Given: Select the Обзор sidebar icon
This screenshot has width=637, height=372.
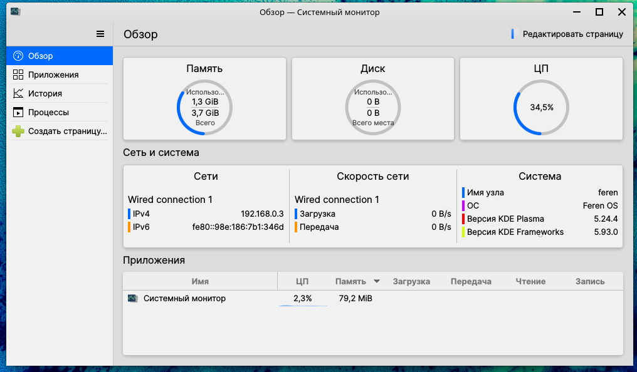Looking at the screenshot, I should pyautogui.click(x=17, y=55).
